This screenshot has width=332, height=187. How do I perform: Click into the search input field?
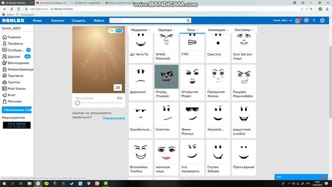(147, 21)
